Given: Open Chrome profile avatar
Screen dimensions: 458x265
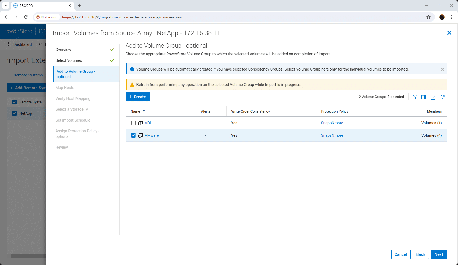Looking at the screenshot, I should [x=442, y=17].
